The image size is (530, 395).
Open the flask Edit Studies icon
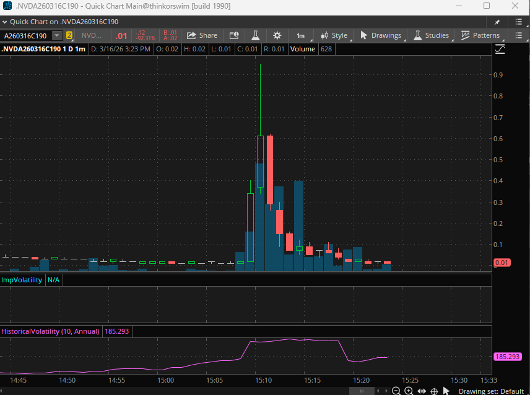click(x=255, y=35)
